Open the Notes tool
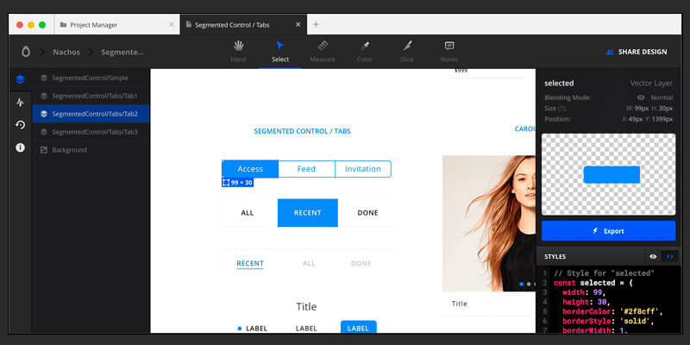This screenshot has width=690, height=345. tap(448, 51)
